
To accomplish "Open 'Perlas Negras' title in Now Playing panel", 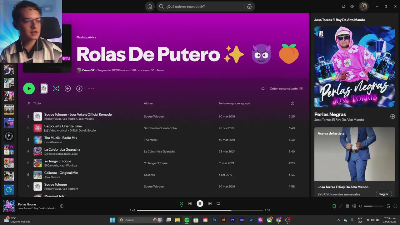I will [x=330, y=114].
